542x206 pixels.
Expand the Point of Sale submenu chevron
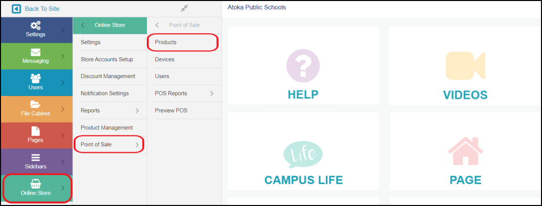click(x=137, y=145)
